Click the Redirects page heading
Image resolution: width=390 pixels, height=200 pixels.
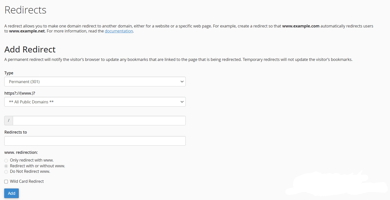(25, 10)
